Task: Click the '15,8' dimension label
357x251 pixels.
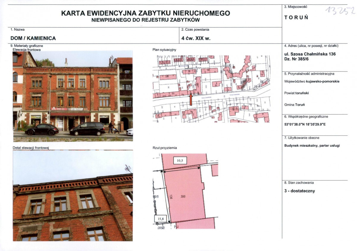Action: click(161, 219)
